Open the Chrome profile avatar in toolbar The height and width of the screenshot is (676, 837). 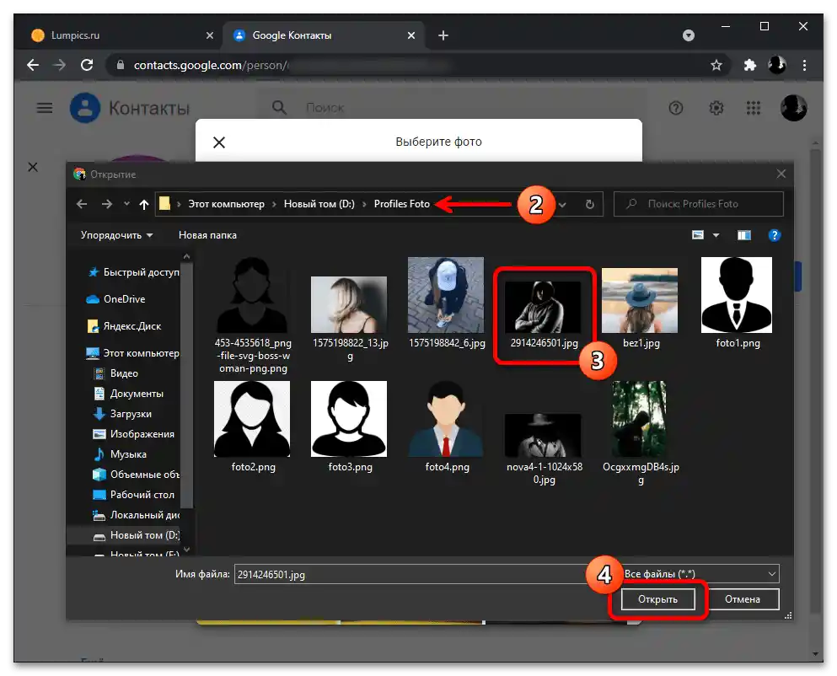[x=776, y=65]
